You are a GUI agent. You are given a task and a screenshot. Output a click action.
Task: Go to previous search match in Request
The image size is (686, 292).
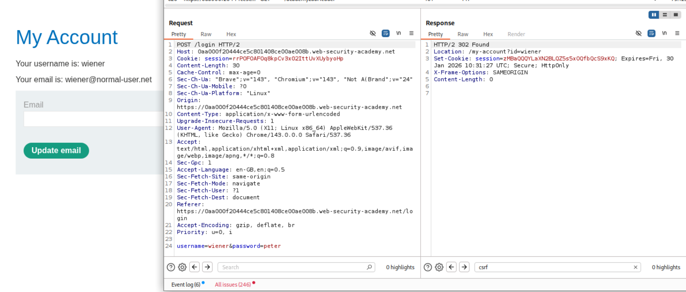point(194,267)
